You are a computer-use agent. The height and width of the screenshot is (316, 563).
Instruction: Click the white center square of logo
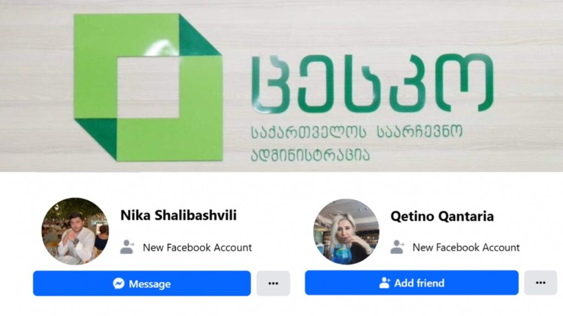pyautogui.click(x=148, y=87)
